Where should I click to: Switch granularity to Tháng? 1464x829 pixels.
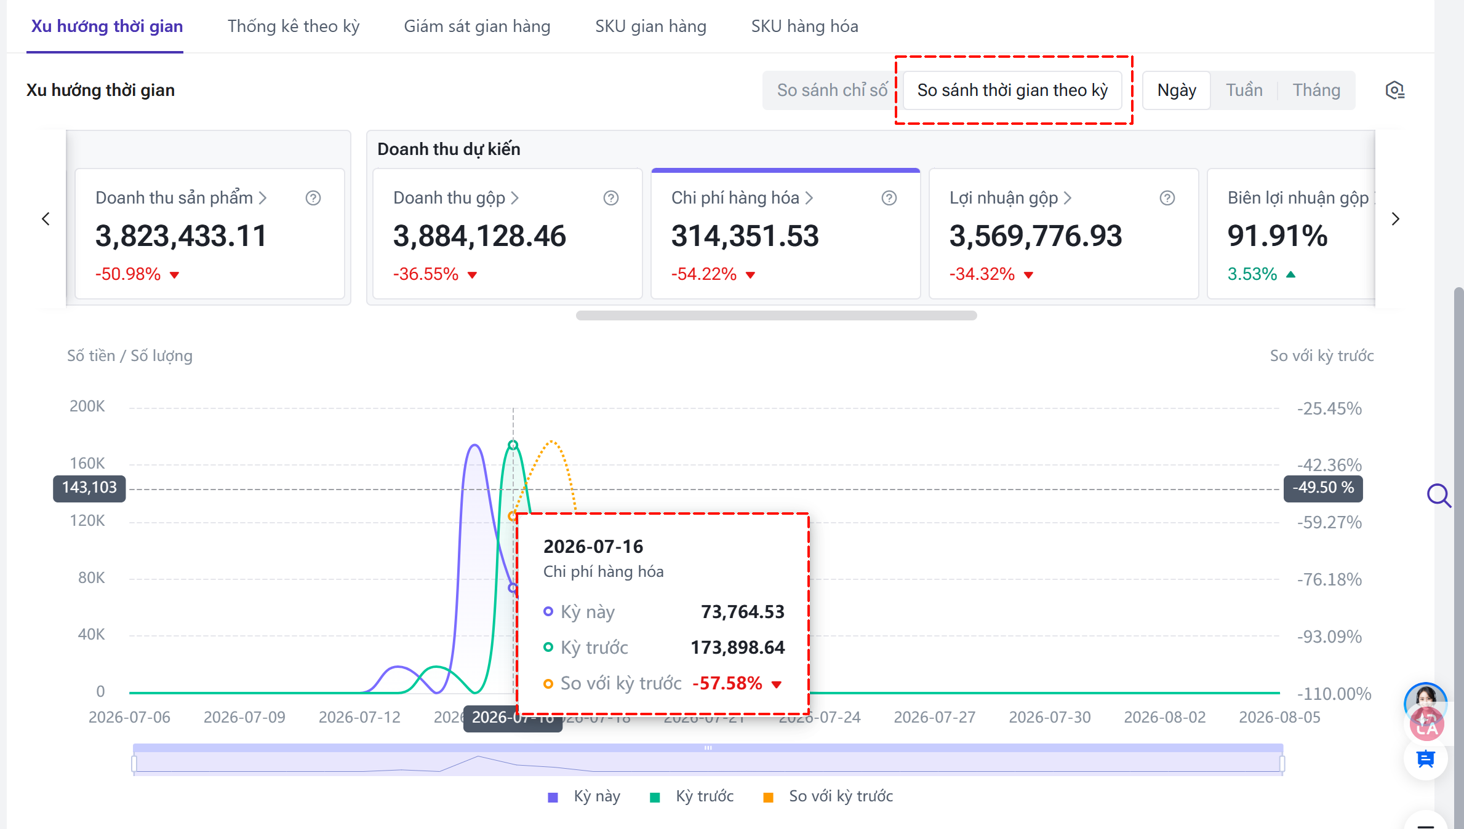[1316, 90]
